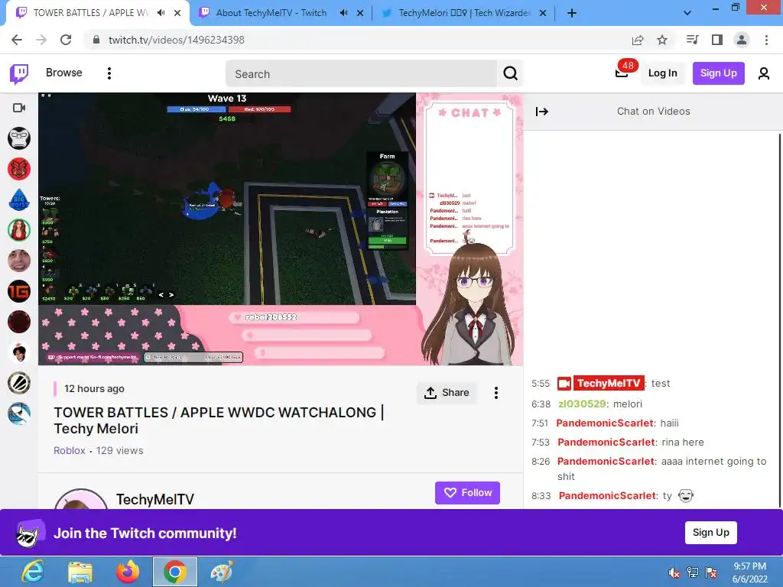Viewport: 783px width, 587px height.
Task: Open the striped circle logo channel in sidebar
Action: (x=19, y=383)
